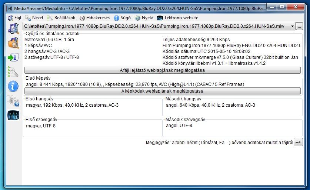Expand the file path dropdown arrow

tap(292, 26)
